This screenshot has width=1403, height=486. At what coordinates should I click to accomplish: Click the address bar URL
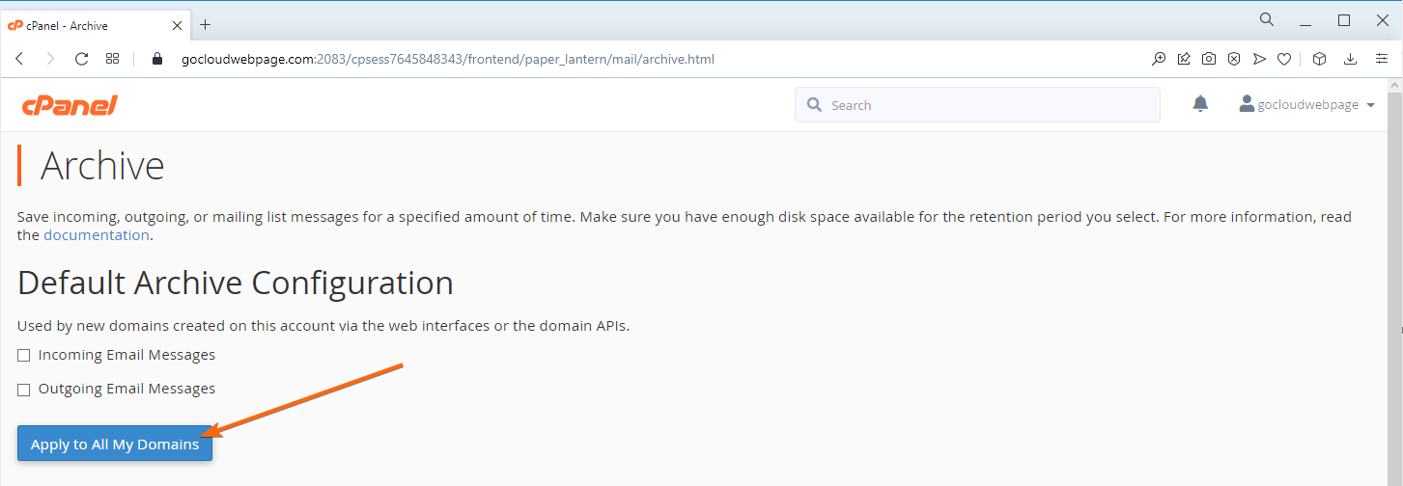[x=448, y=59]
